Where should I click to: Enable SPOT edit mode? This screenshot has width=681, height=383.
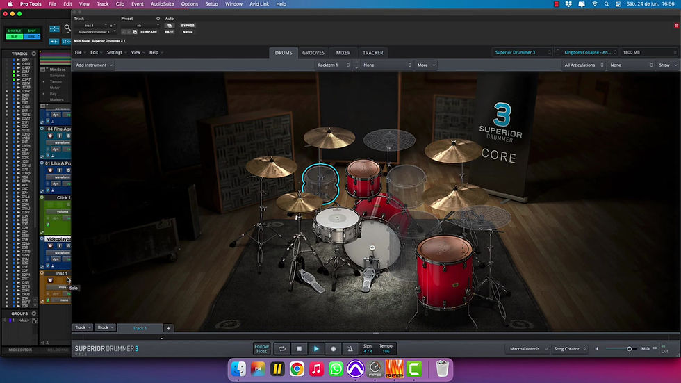(32, 31)
